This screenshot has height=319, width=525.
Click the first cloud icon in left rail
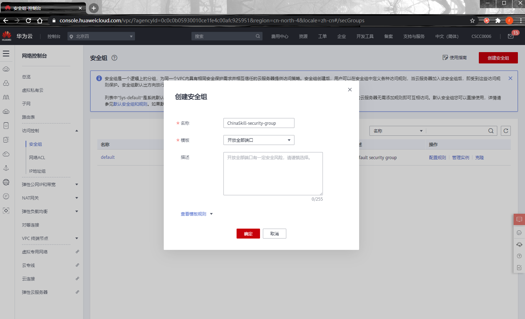6,69
